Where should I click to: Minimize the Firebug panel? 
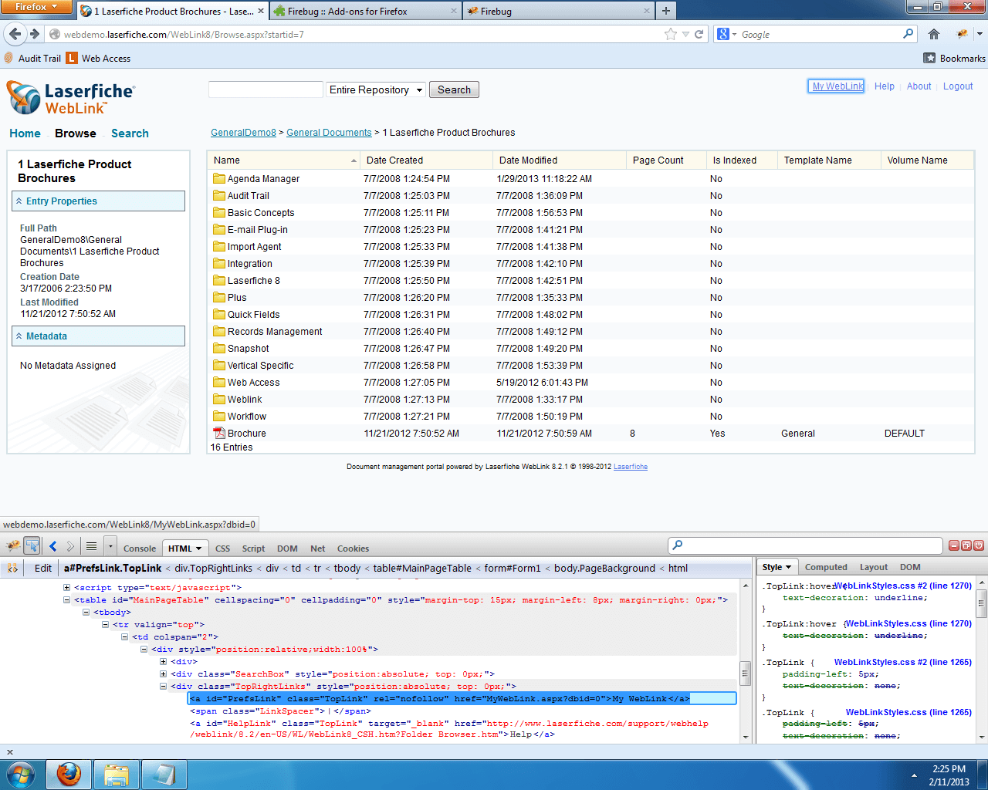coord(954,545)
